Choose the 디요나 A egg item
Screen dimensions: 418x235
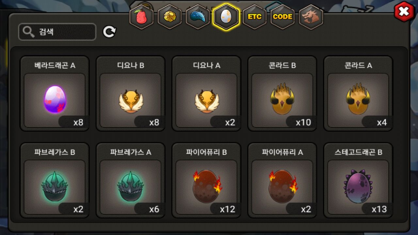click(x=206, y=94)
